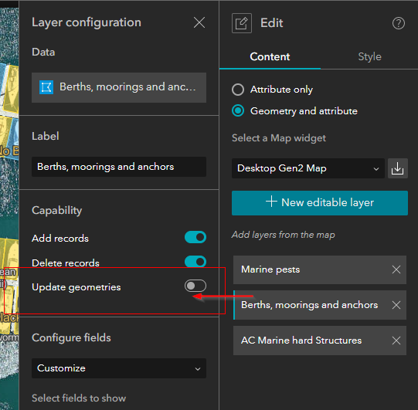Select the Marine pests layer item
418x410 pixels.
(320, 270)
